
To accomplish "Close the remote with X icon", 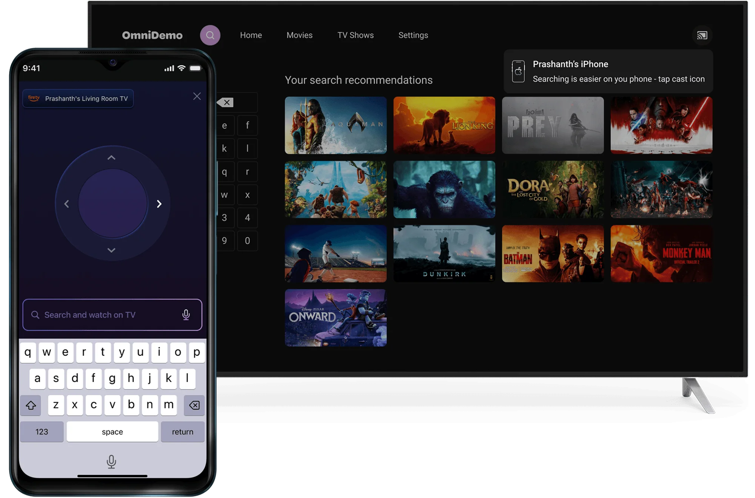I will pyautogui.click(x=197, y=96).
